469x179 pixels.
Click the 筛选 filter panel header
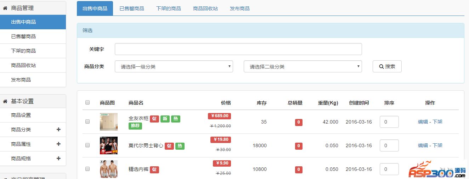pos(270,30)
